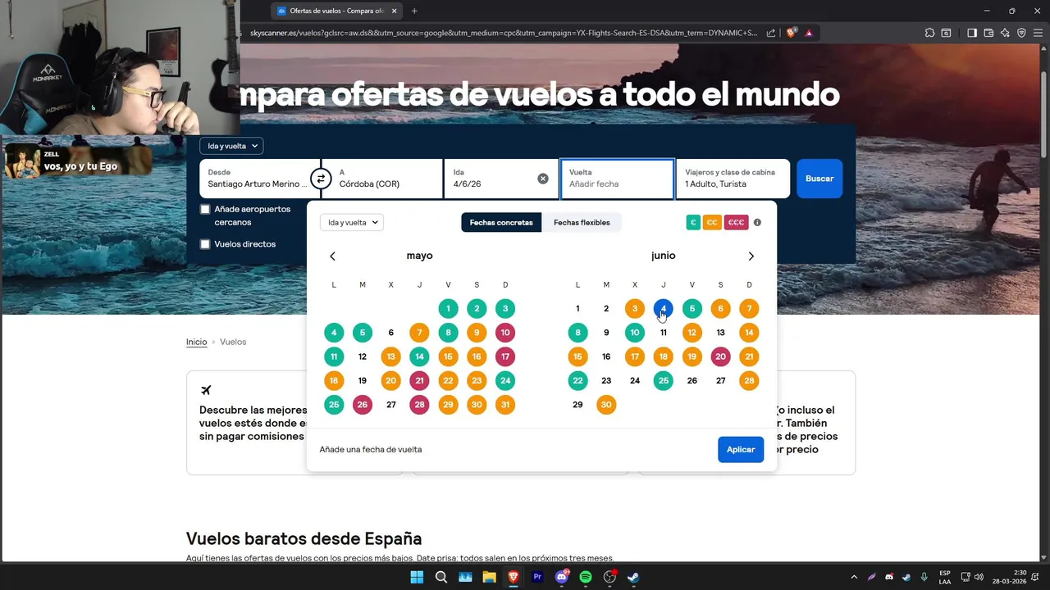
Task: Select junio 30 orange date
Action: (606, 405)
